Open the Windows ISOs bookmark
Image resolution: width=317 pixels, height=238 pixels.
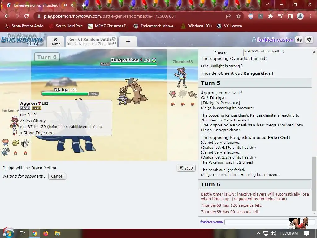[x=196, y=26]
